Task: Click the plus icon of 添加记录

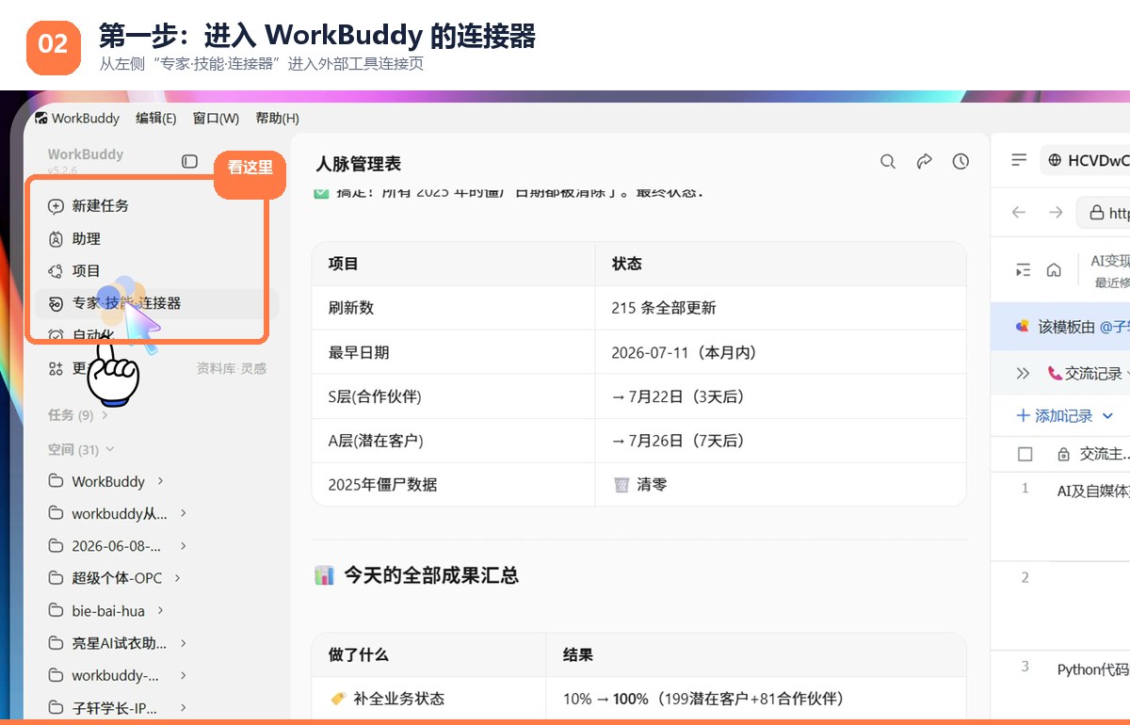Action: pyautogui.click(x=1024, y=415)
